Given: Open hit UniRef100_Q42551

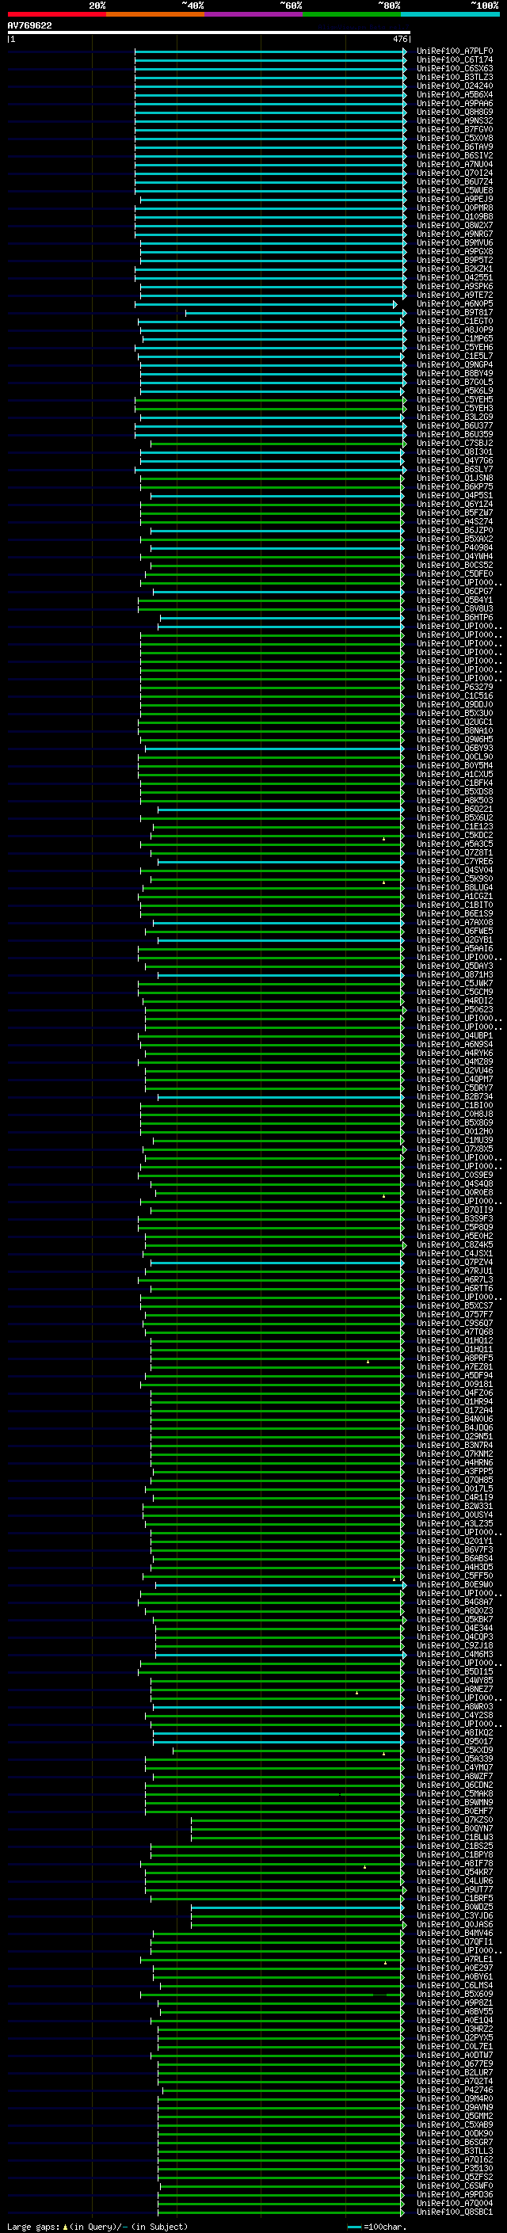Looking at the screenshot, I should pos(454,277).
